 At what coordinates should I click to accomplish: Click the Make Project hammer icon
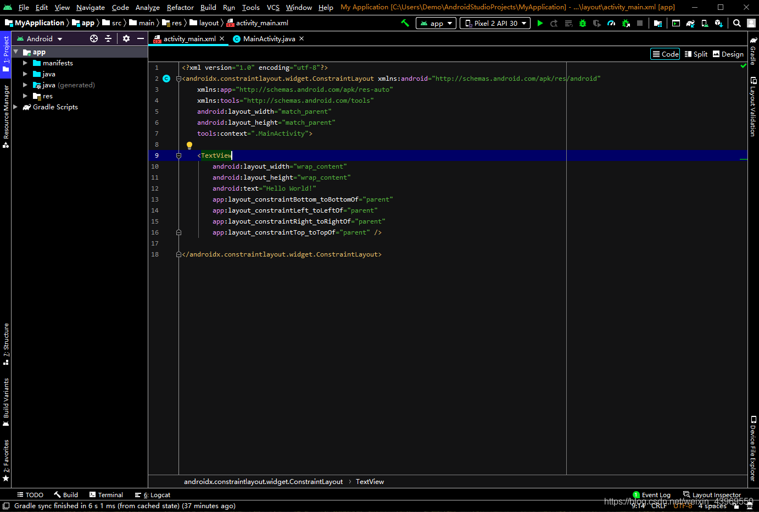tap(405, 23)
